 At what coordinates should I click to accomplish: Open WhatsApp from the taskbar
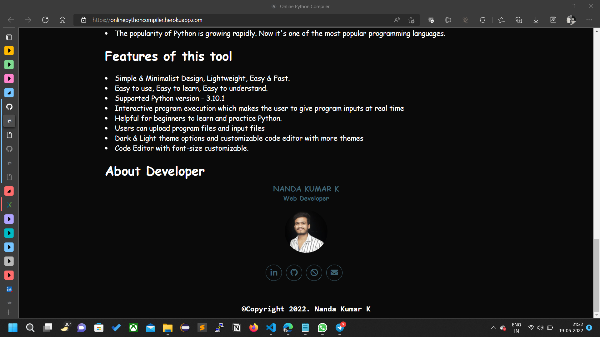coord(322,328)
